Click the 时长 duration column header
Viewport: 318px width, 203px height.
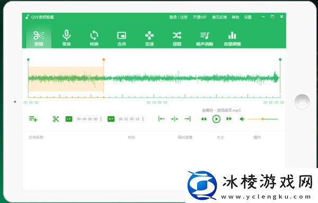[x=132, y=137]
